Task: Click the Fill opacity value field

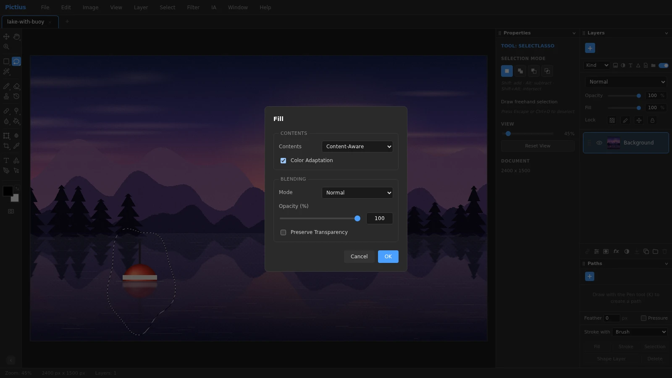Action: pyautogui.click(x=380, y=218)
